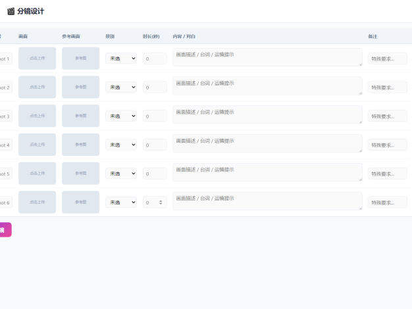The height and width of the screenshot is (309, 412).
Task: Open the 参考图 reference box in Shot 4
Action: click(x=81, y=145)
